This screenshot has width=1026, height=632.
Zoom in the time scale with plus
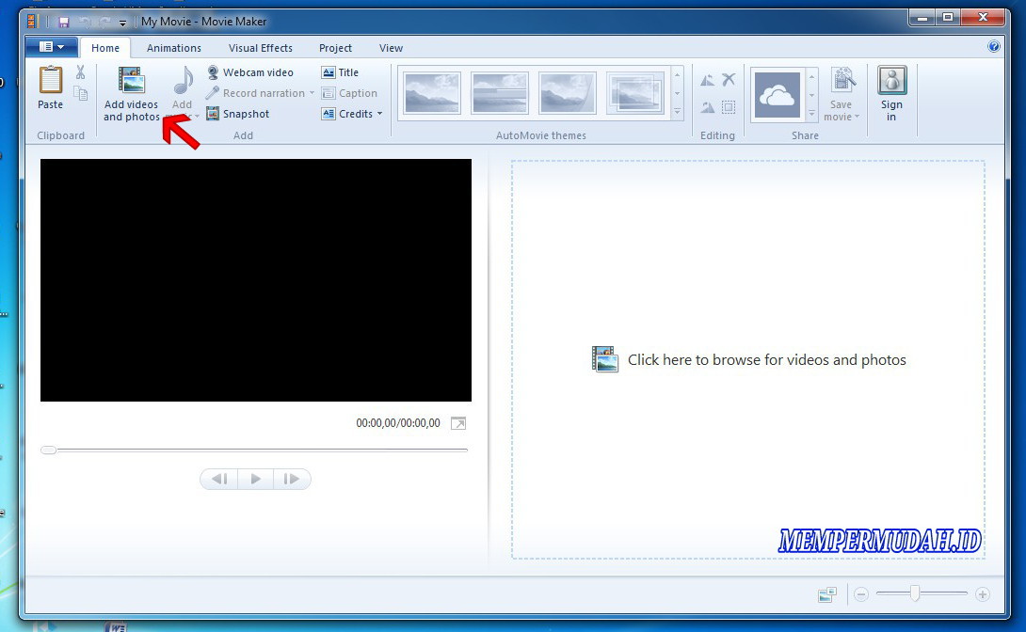[982, 594]
